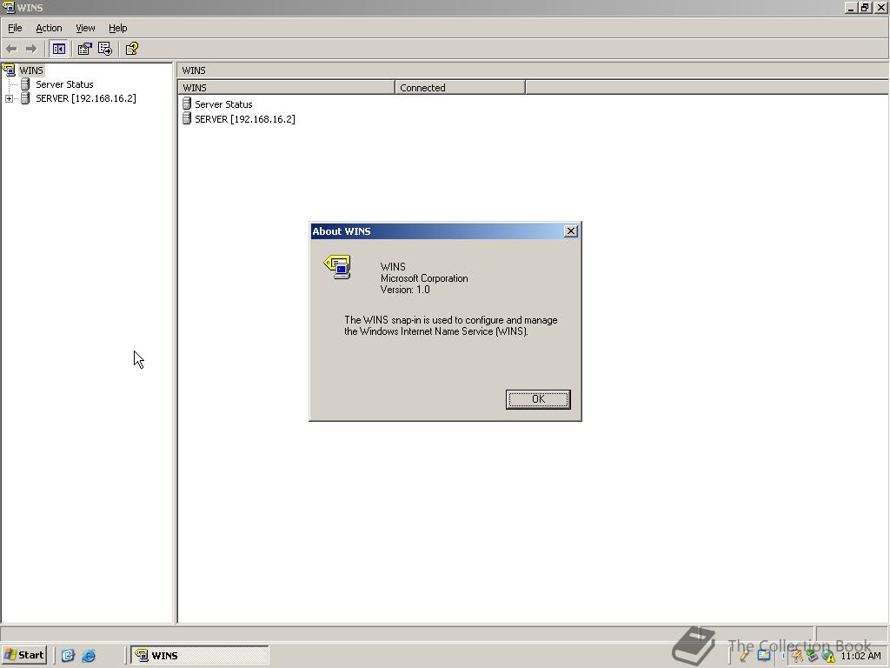Viewport: 890px width, 668px height.
Task: Toggle the Show/Hide Console Tree icon
Action: tap(58, 49)
